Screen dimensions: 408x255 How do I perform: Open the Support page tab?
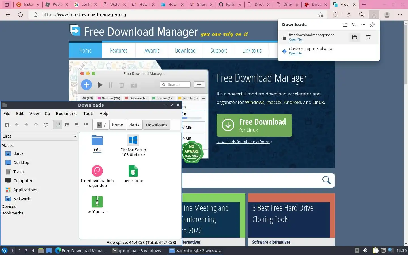[218, 50]
